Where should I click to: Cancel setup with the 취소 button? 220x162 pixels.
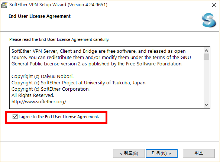pyautogui.click(x=199, y=153)
